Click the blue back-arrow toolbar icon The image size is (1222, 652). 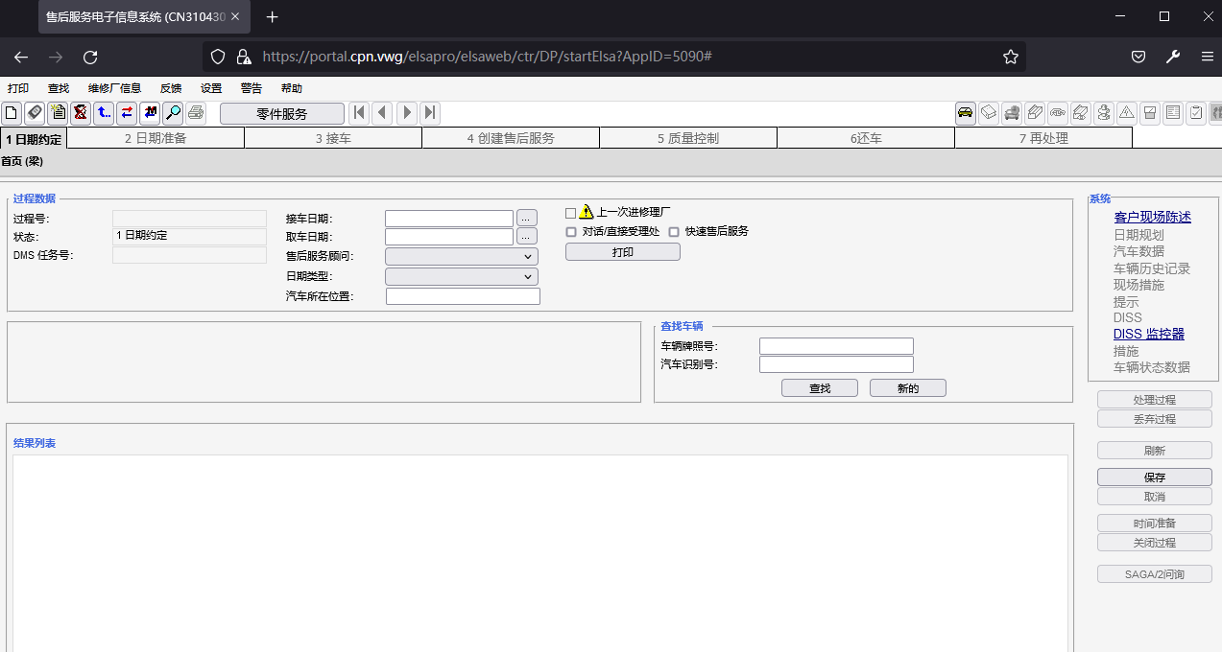click(103, 112)
